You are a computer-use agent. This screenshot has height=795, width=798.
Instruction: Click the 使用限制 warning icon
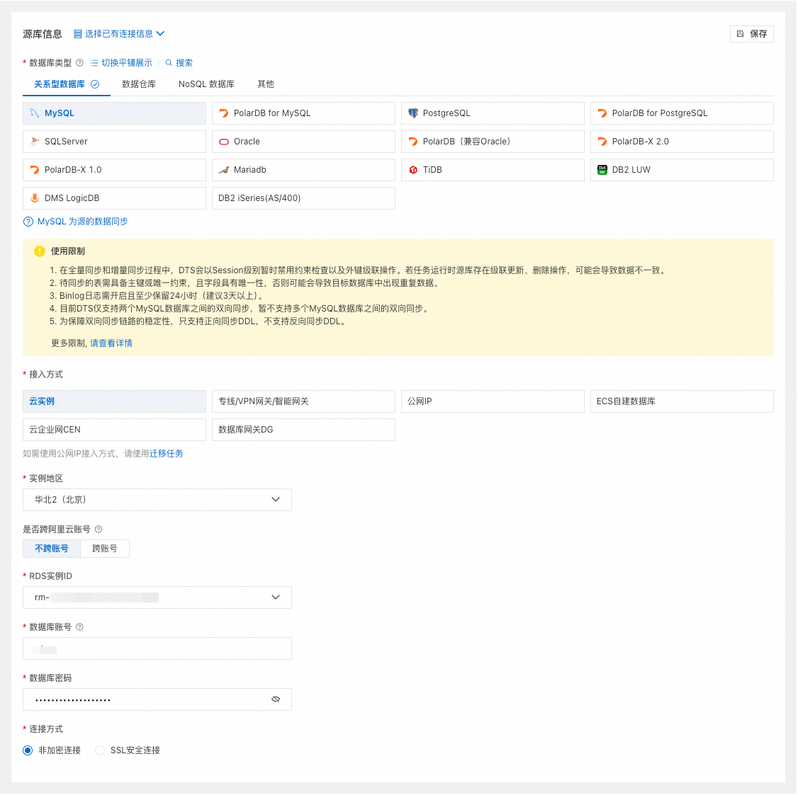tap(40, 251)
